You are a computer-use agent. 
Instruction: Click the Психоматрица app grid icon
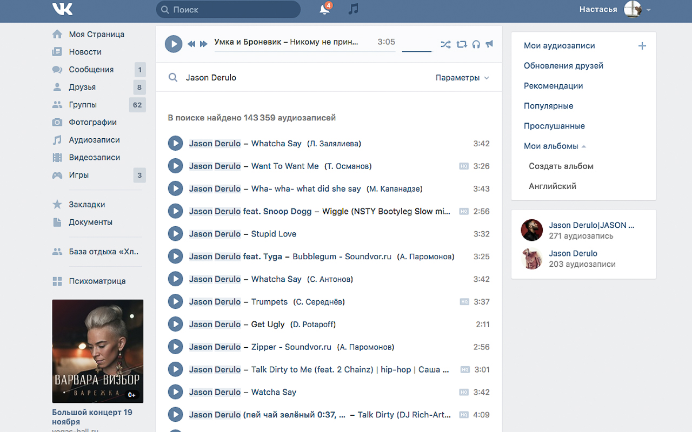pos(57,281)
